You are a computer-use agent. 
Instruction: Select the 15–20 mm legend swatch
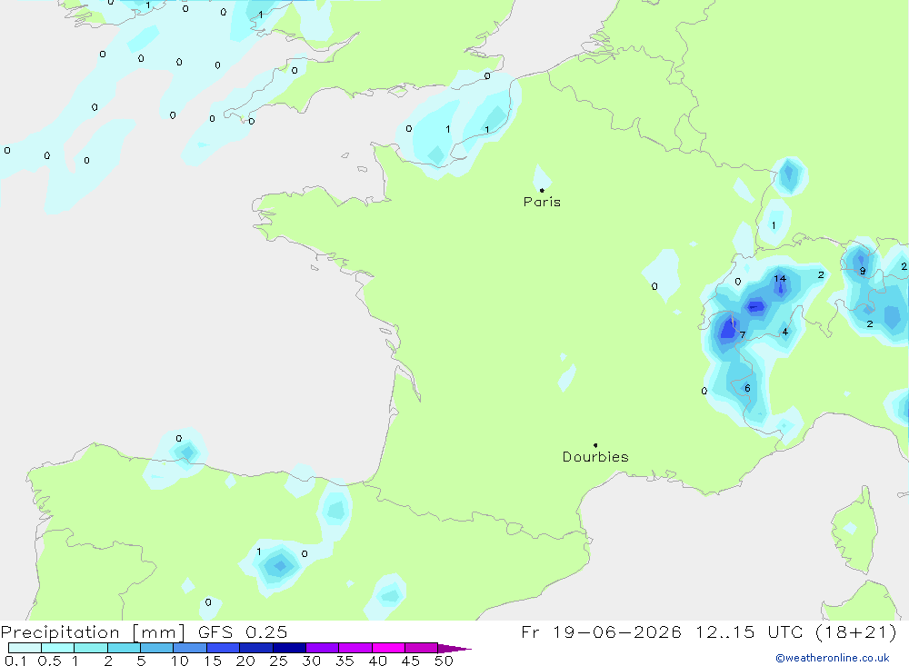point(224,648)
